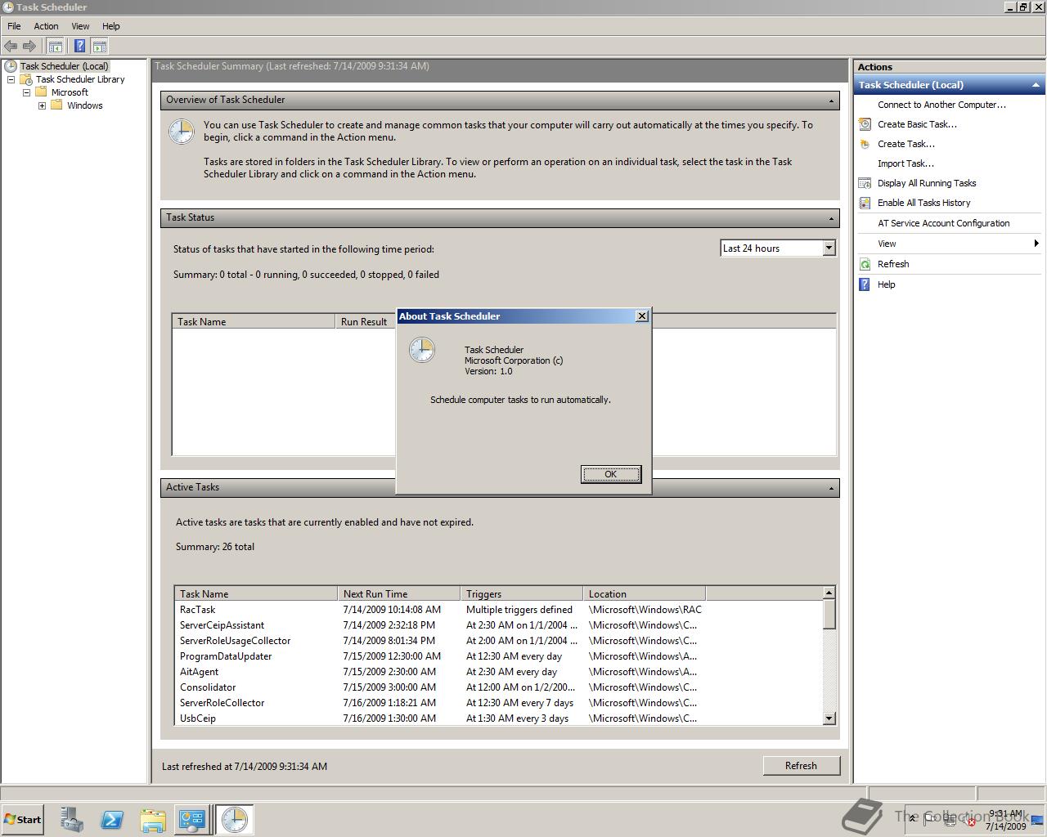Expand the Windows folder tree node
1047x837 pixels.
coord(42,105)
